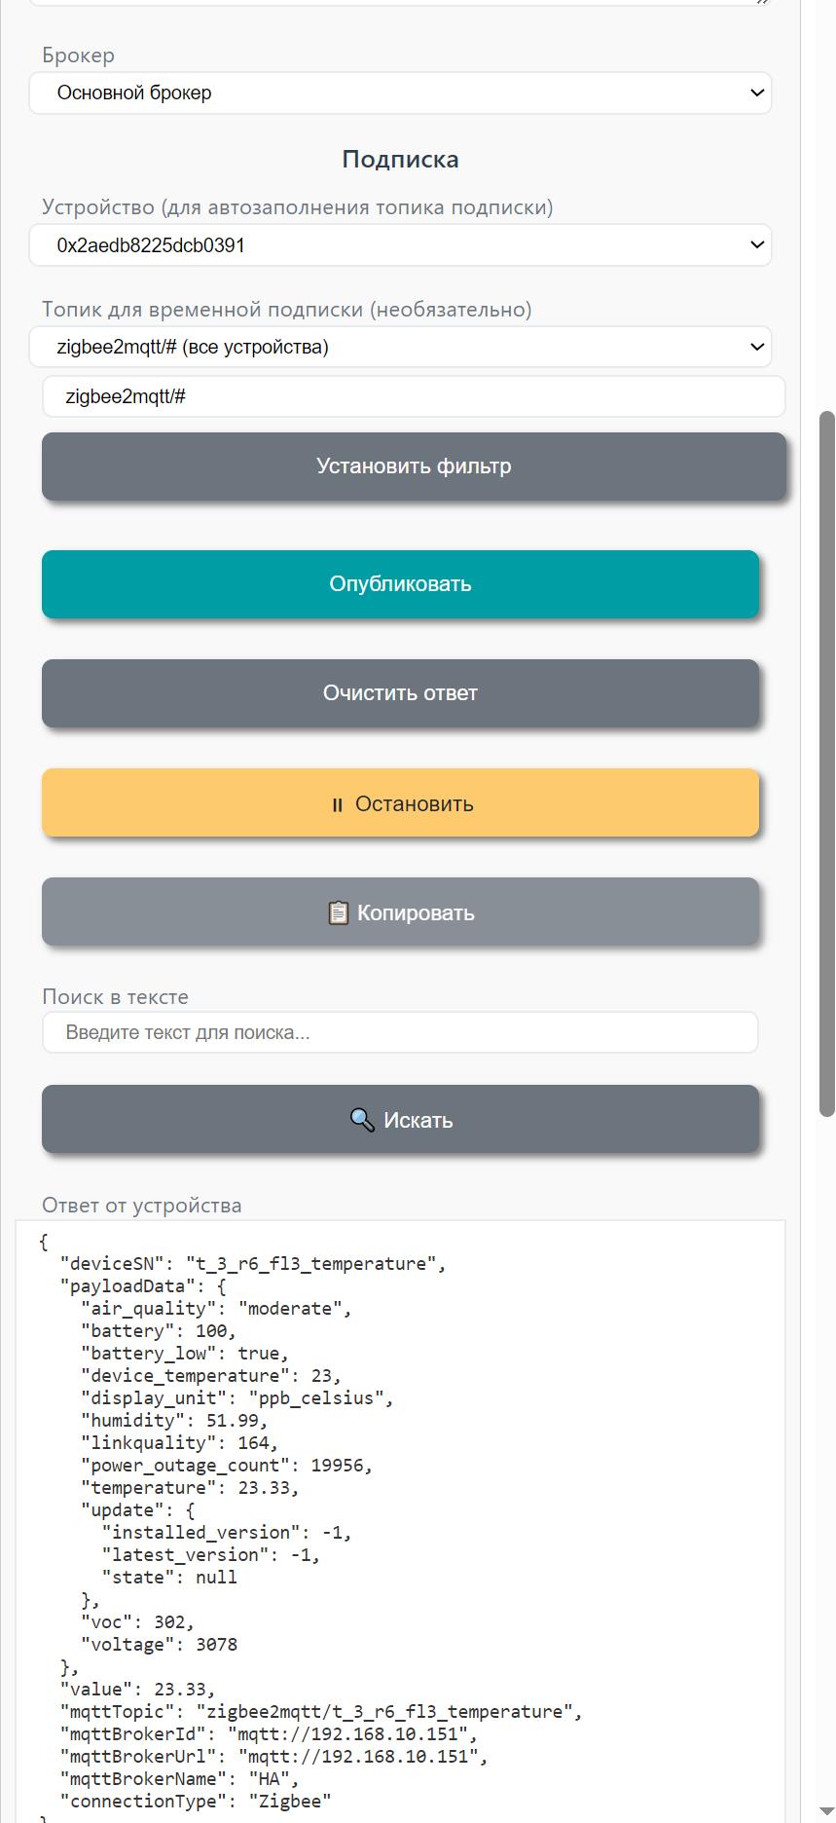
Task: Click the "connectionType": "Zigbee" line
Action: [x=196, y=1802]
